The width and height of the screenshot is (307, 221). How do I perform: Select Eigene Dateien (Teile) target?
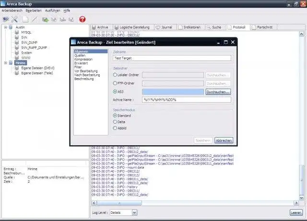point(37,73)
